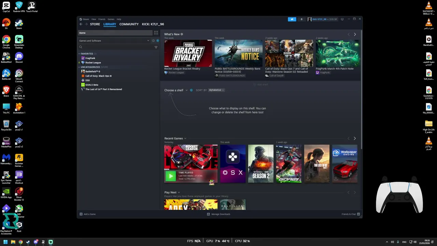Click the Windows Start button

click(x=5, y=242)
